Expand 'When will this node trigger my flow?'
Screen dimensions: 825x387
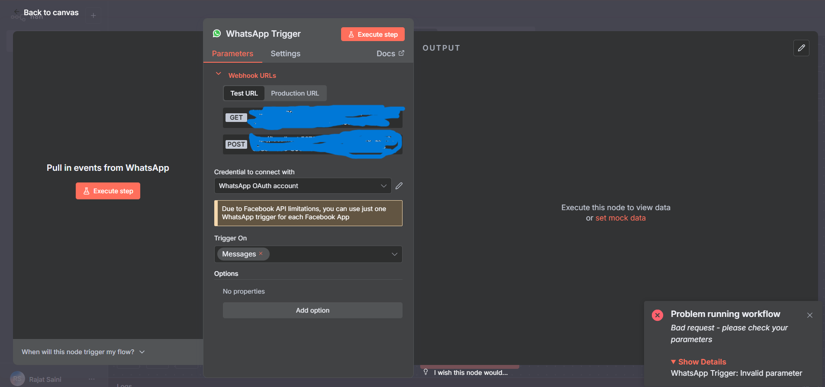[x=83, y=352]
